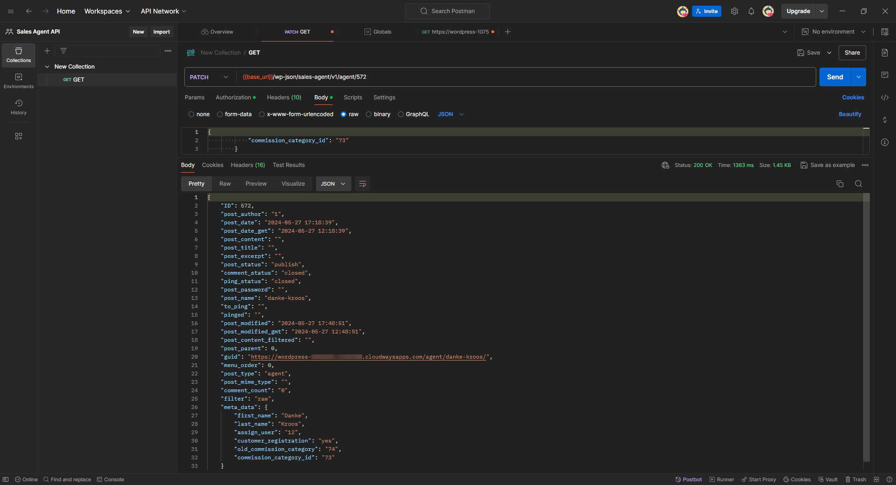Click the Search Postman box
The image size is (896, 485).
[448, 11]
